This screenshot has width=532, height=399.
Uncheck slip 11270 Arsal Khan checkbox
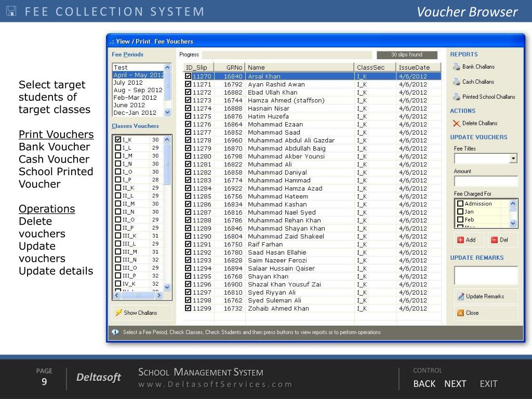[188, 76]
